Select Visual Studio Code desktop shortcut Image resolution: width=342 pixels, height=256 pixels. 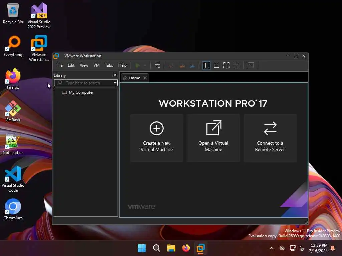pos(13,179)
